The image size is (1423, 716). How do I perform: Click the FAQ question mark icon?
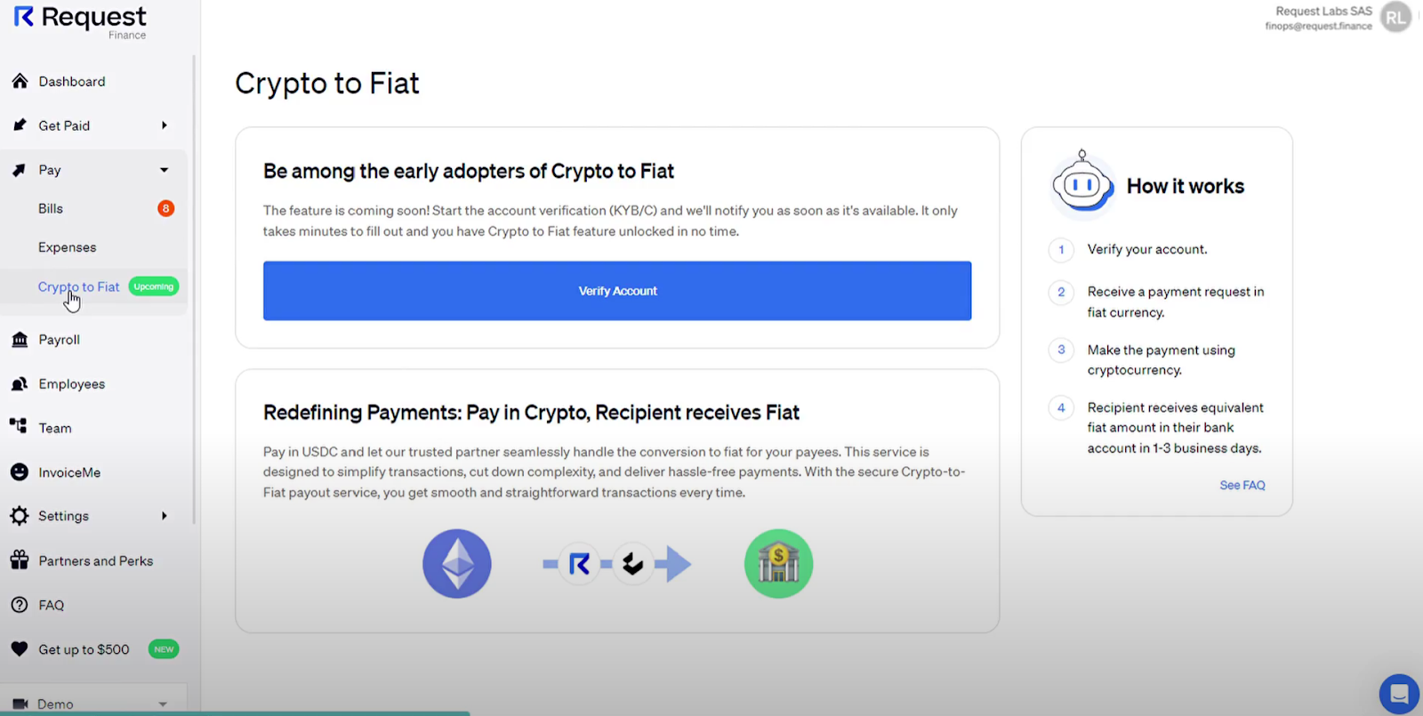[20, 605]
